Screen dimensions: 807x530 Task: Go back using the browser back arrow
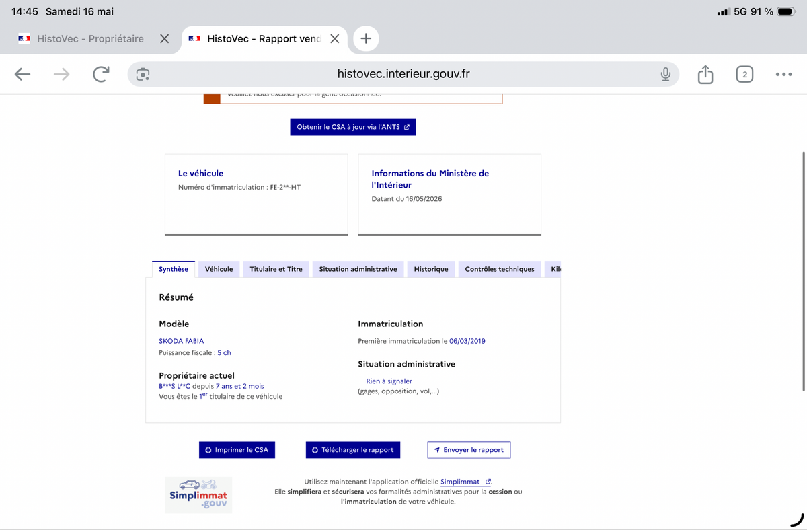23,74
